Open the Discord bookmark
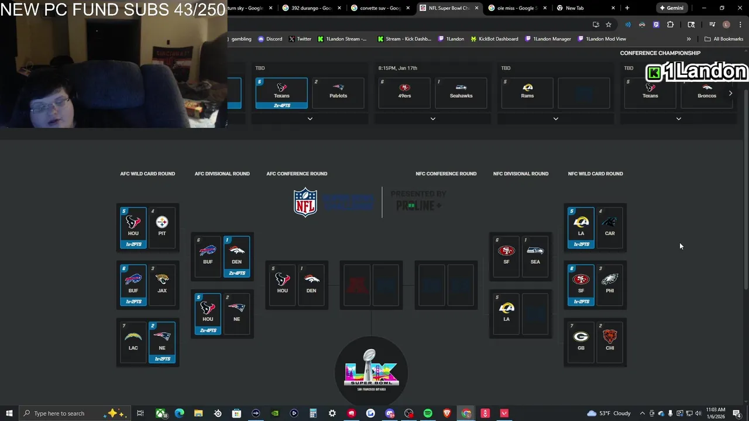Screen dimensions: 749x421 pos(270,39)
